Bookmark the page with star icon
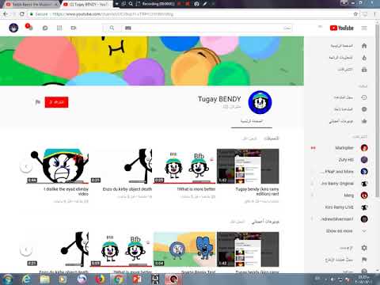 point(355,14)
